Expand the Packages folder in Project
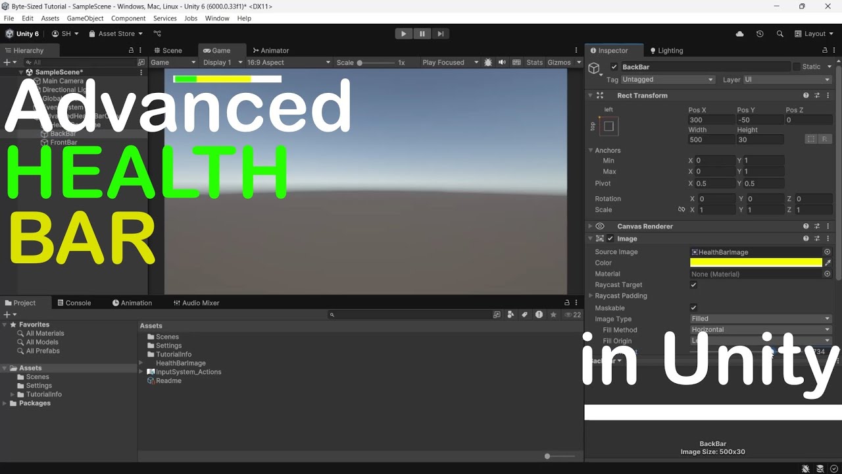The width and height of the screenshot is (842, 474). pyautogui.click(x=5, y=404)
